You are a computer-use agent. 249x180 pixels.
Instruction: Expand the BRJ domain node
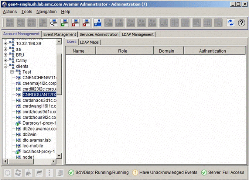pyautogui.click(x=5, y=55)
